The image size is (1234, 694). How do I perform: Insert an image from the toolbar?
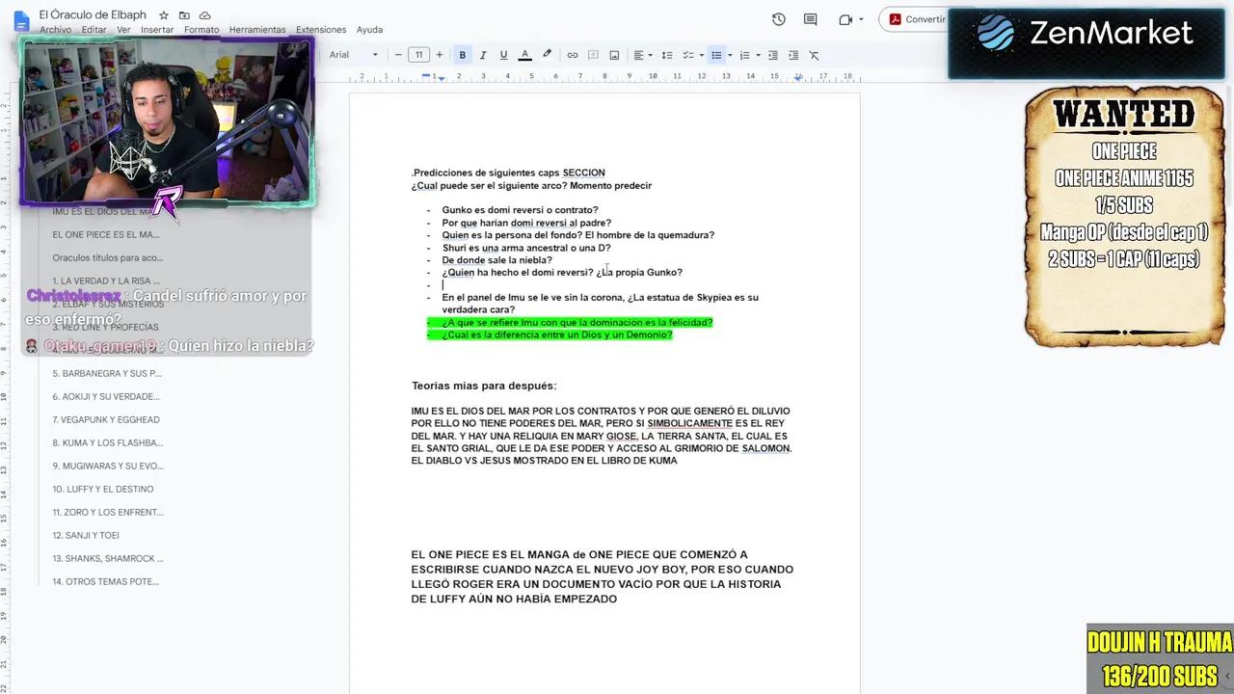pos(614,55)
